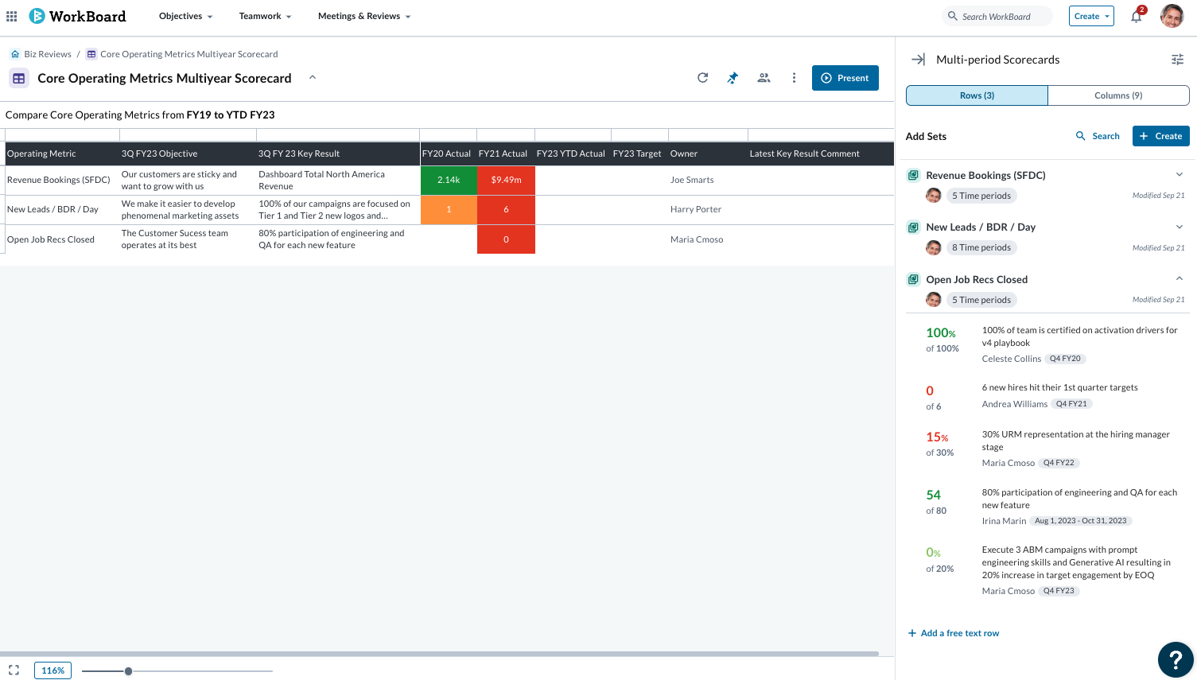Click the Q4 FY20 period tag

(1065, 359)
